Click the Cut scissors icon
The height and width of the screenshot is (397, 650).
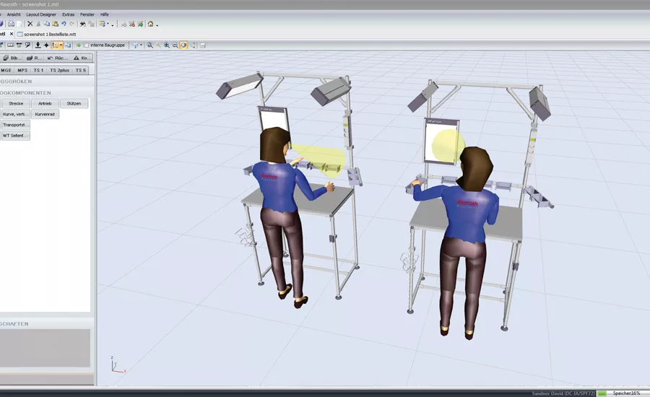pyautogui.click(x=38, y=24)
